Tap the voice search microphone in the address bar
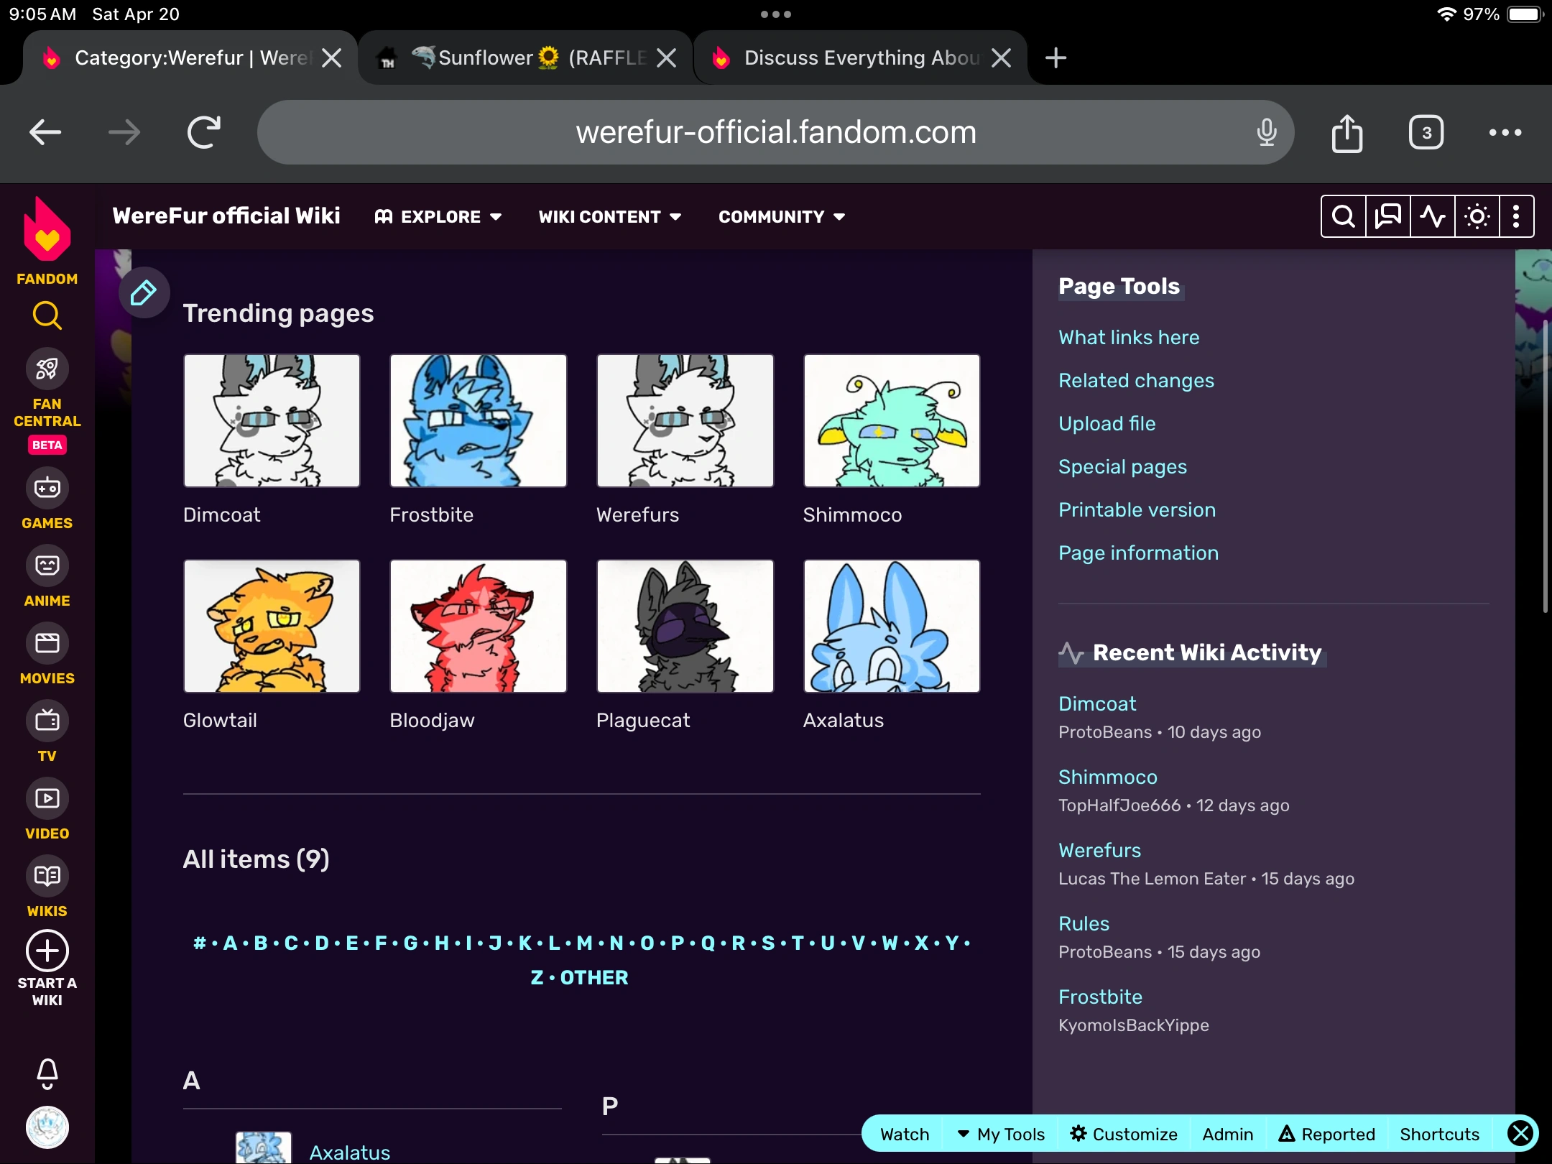This screenshot has height=1164, width=1552. (x=1267, y=132)
